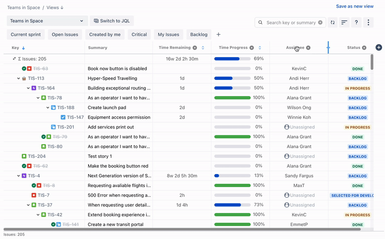Click the Switch to JQL icon button
The image size is (385, 239).
coord(112,21)
